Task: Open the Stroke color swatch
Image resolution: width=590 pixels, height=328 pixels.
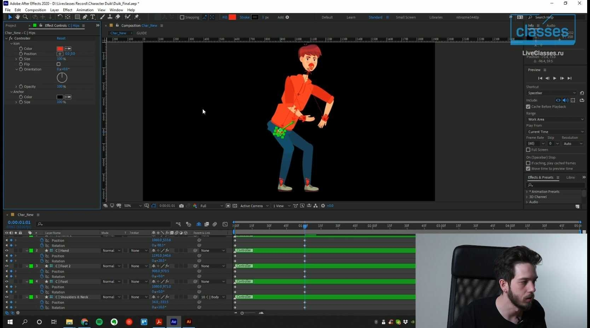Action: click(x=255, y=17)
